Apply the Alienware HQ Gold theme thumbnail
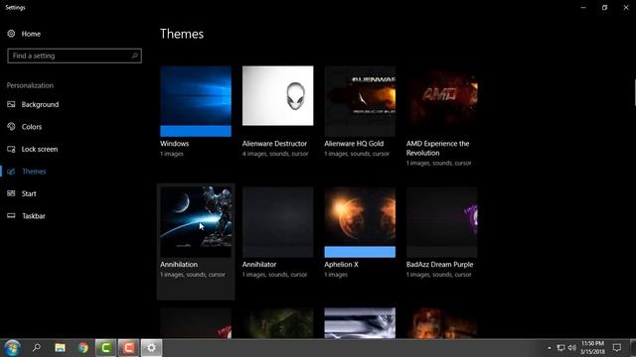The image size is (636, 357). click(x=360, y=101)
